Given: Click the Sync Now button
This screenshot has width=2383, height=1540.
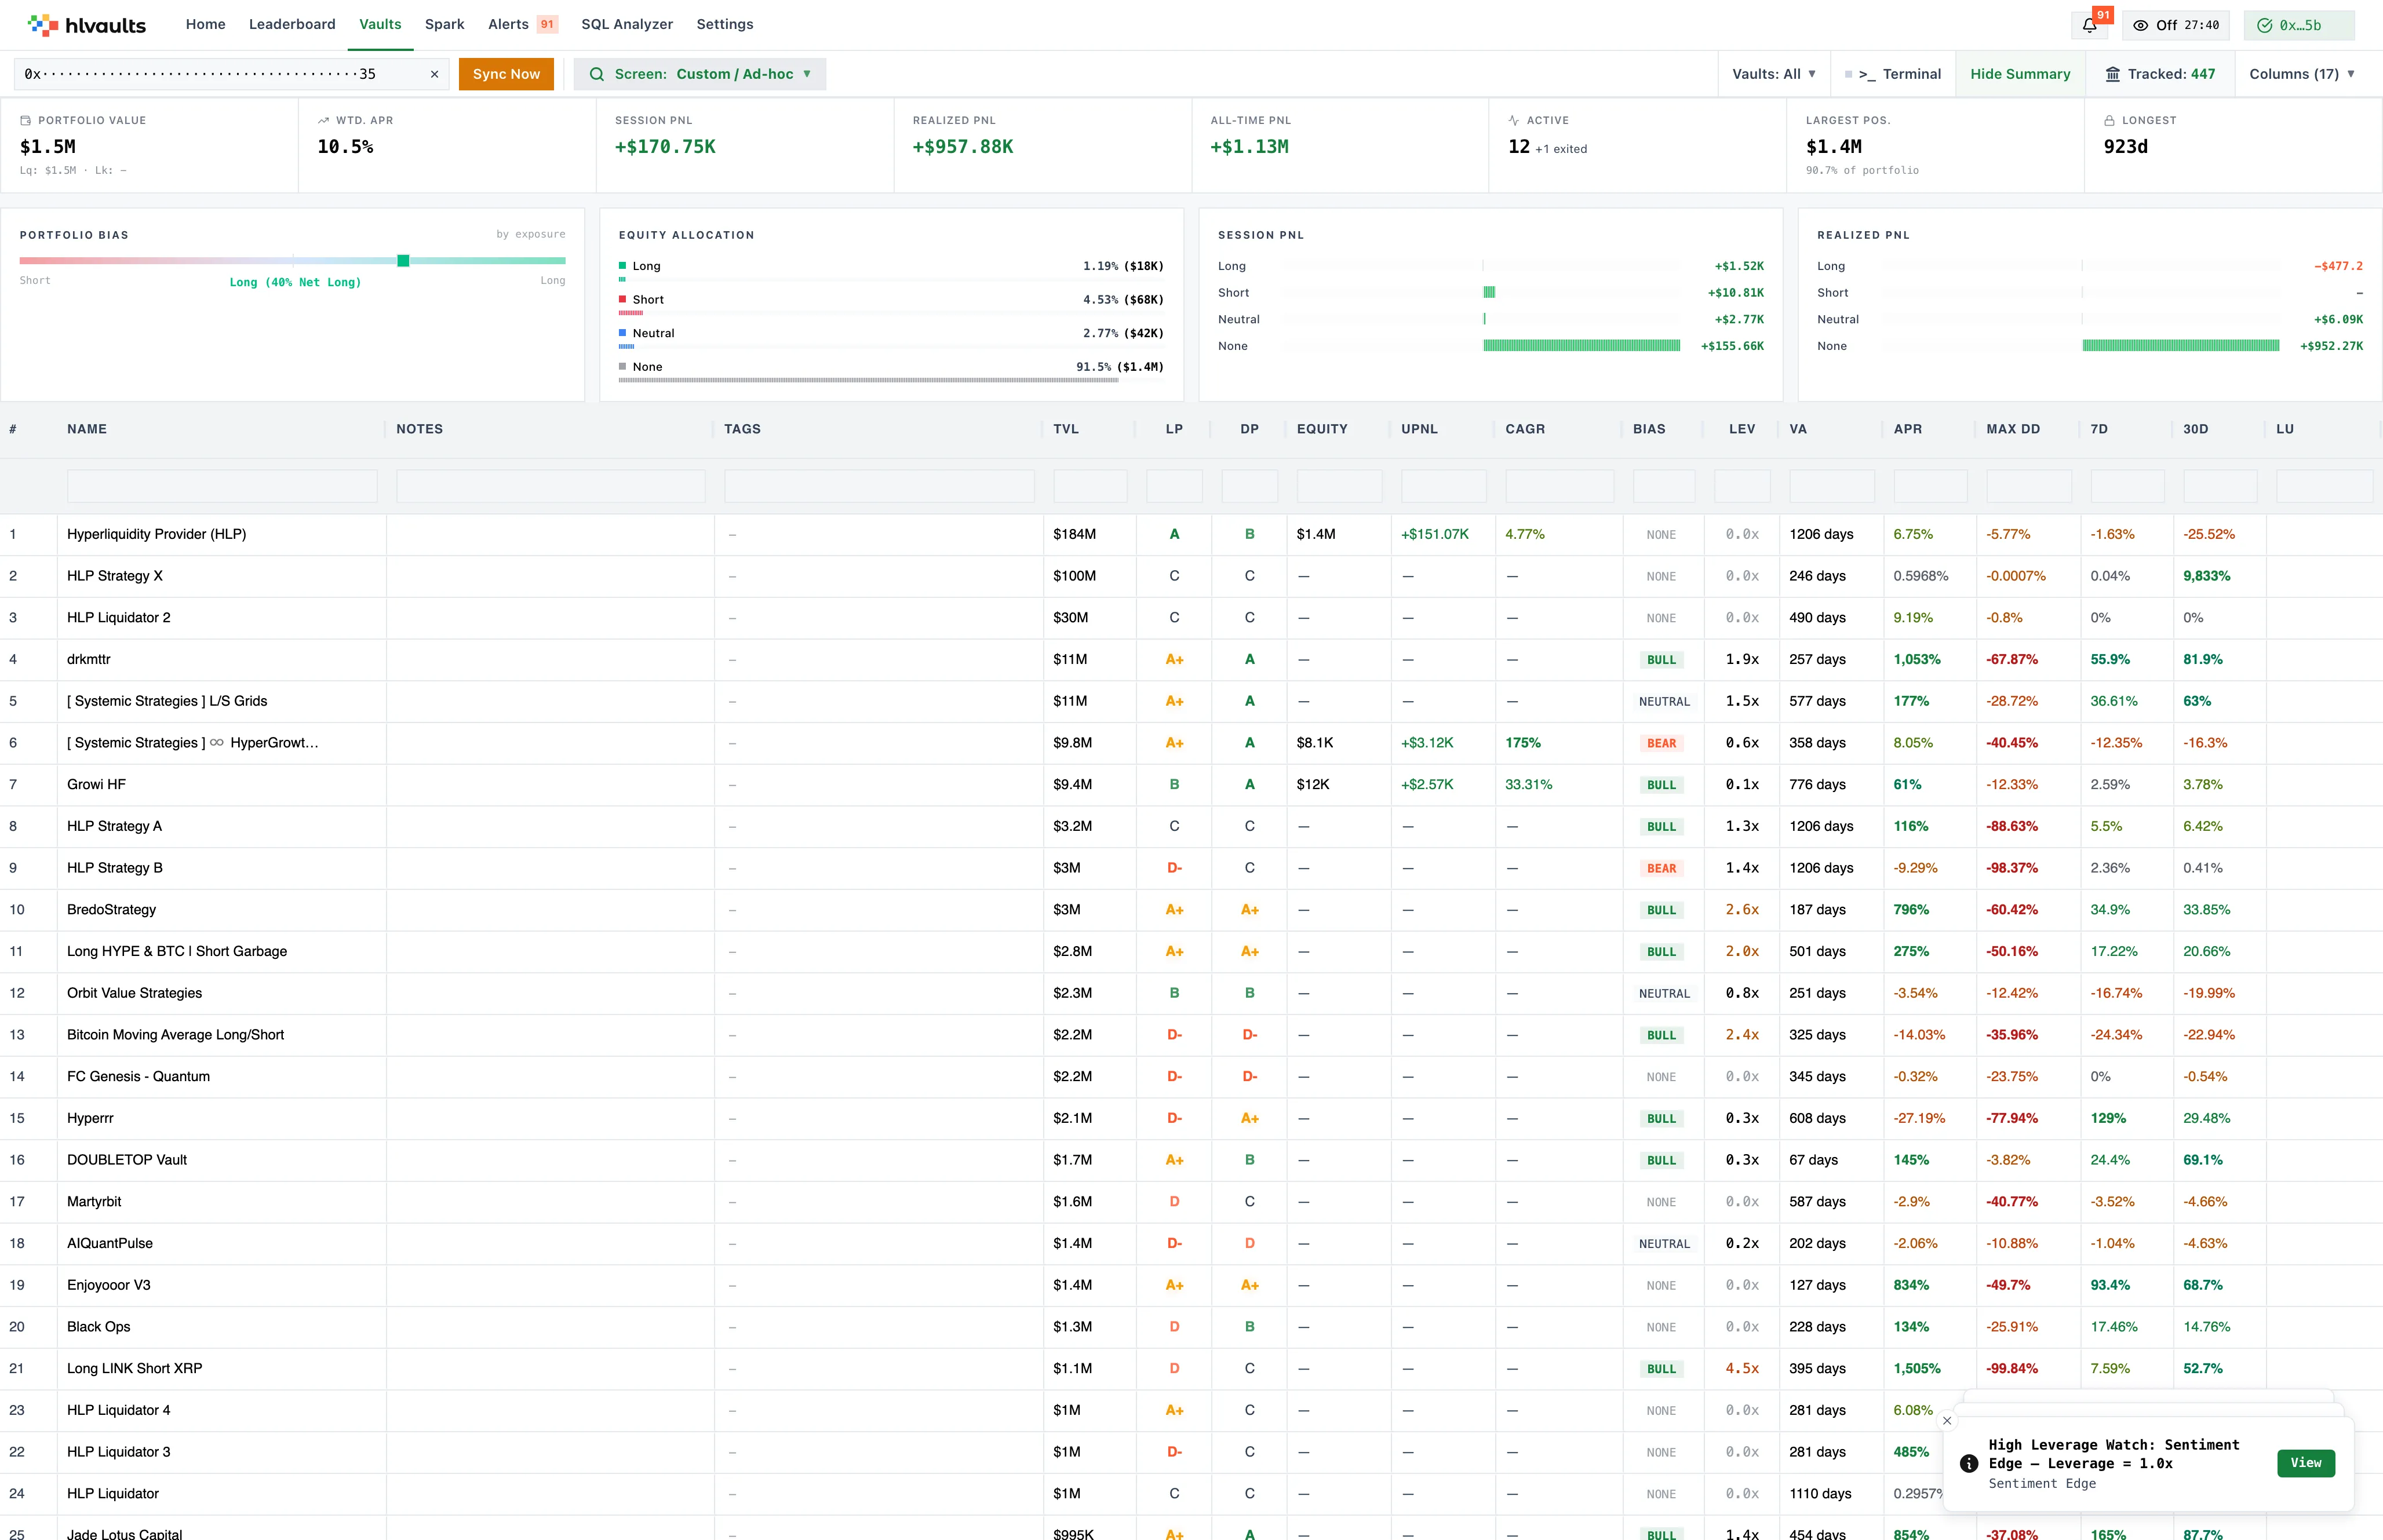Looking at the screenshot, I should click(x=506, y=74).
